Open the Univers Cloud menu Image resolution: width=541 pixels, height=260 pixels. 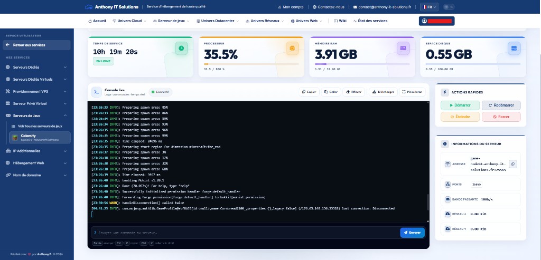129,21
